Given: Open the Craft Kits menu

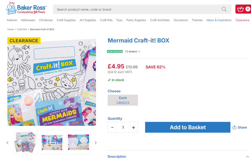Looking at the screenshot, I should tap(106, 20).
